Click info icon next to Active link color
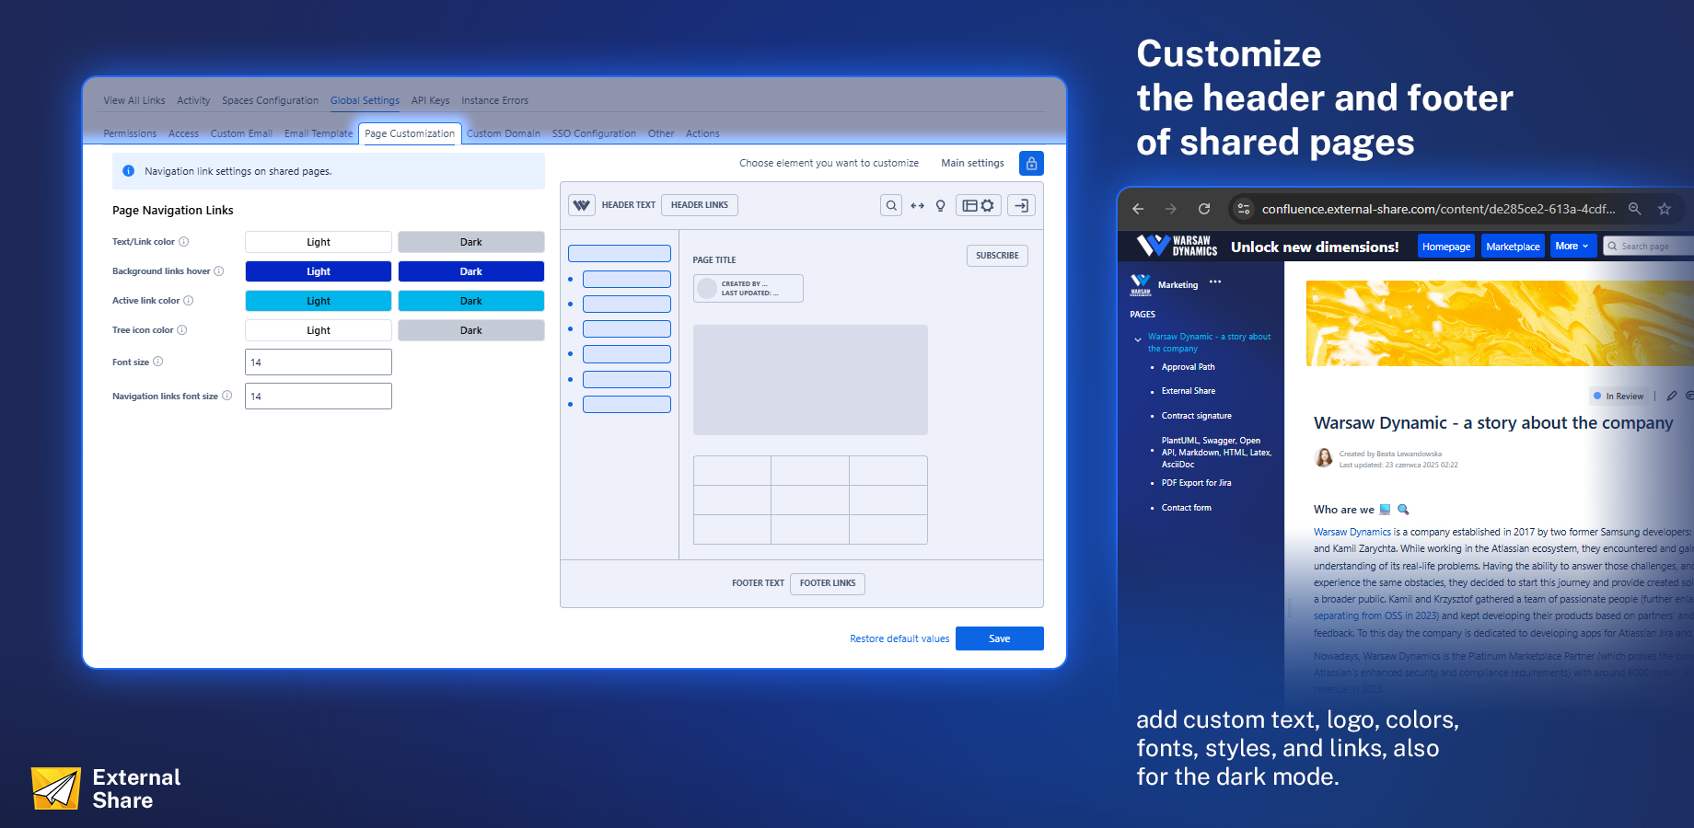Screen dimensions: 1694x828 pyautogui.click(x=189, y=301)
